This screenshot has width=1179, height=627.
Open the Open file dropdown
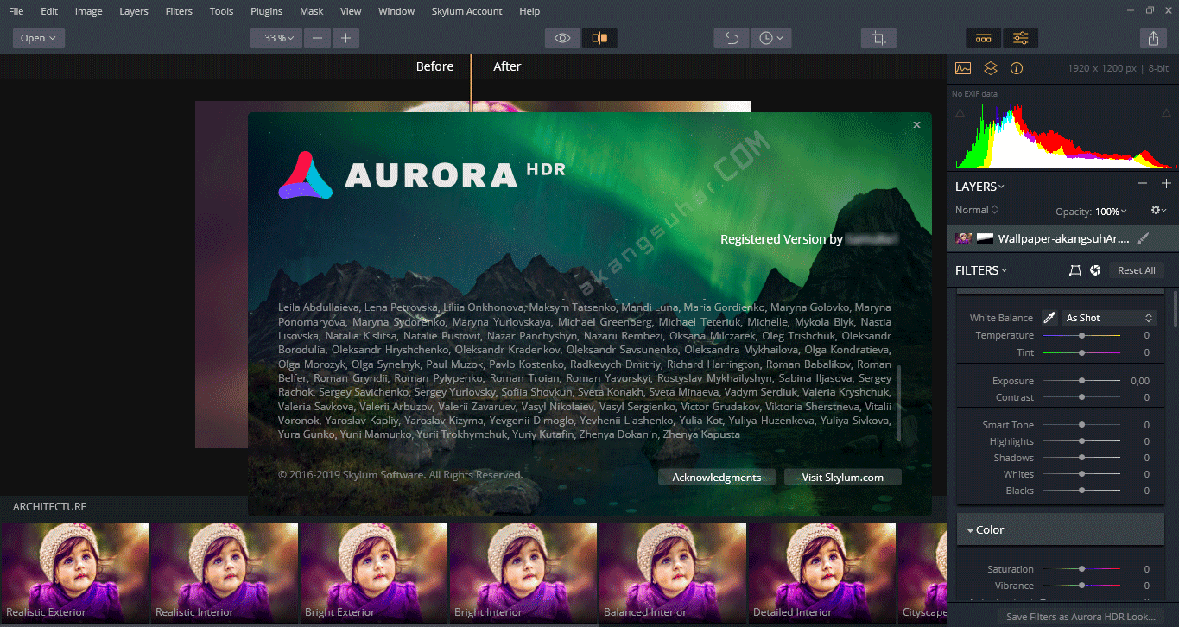[x=39, y=38]
